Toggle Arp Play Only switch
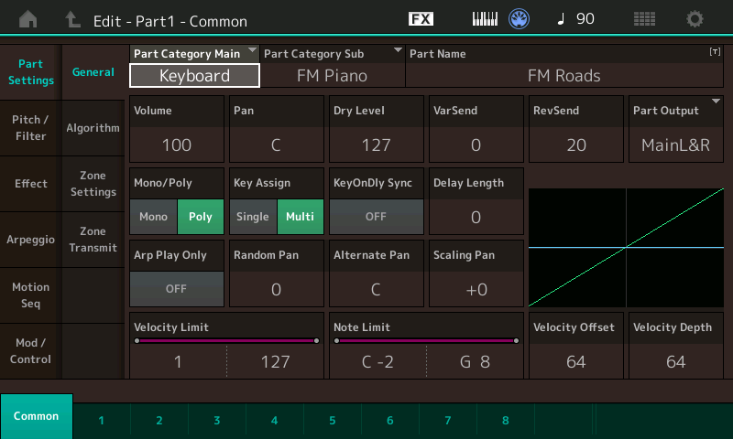733x439 pixels. click(177, 288)
